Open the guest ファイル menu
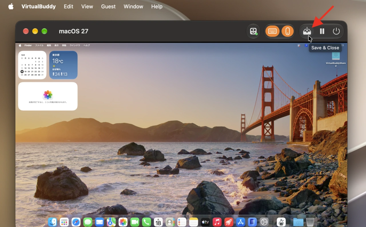Viewport: 366px width, 227px height. click(x=39, y=45)
